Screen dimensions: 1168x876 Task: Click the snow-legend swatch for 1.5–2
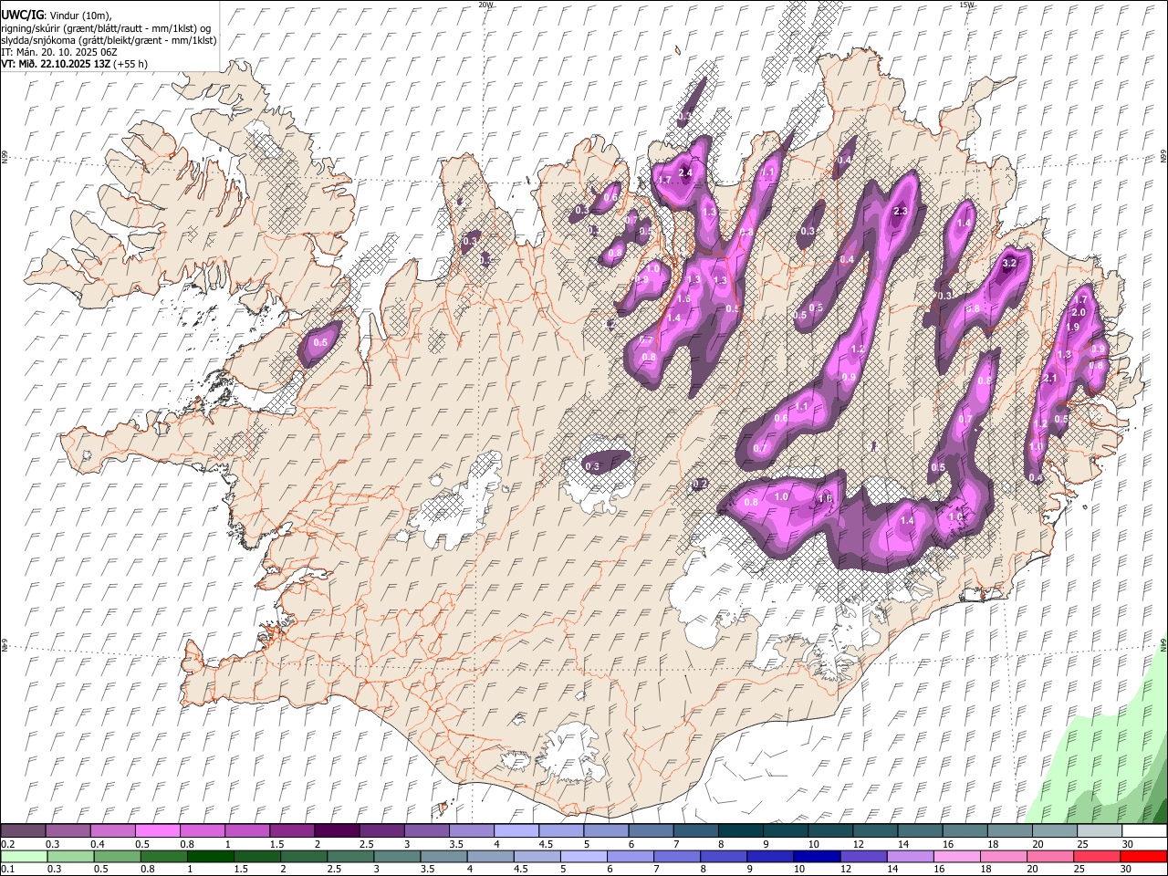(x=292, y=831)
